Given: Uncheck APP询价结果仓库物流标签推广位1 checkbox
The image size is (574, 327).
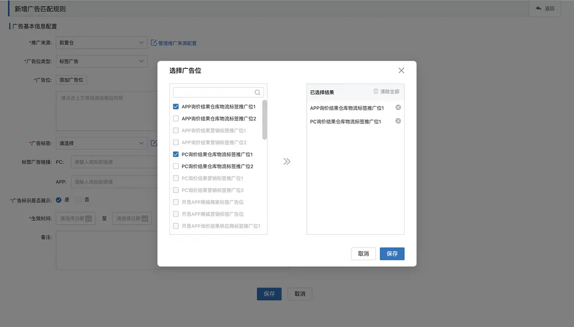Looking at the screenshot, I should tap(176, 107).
